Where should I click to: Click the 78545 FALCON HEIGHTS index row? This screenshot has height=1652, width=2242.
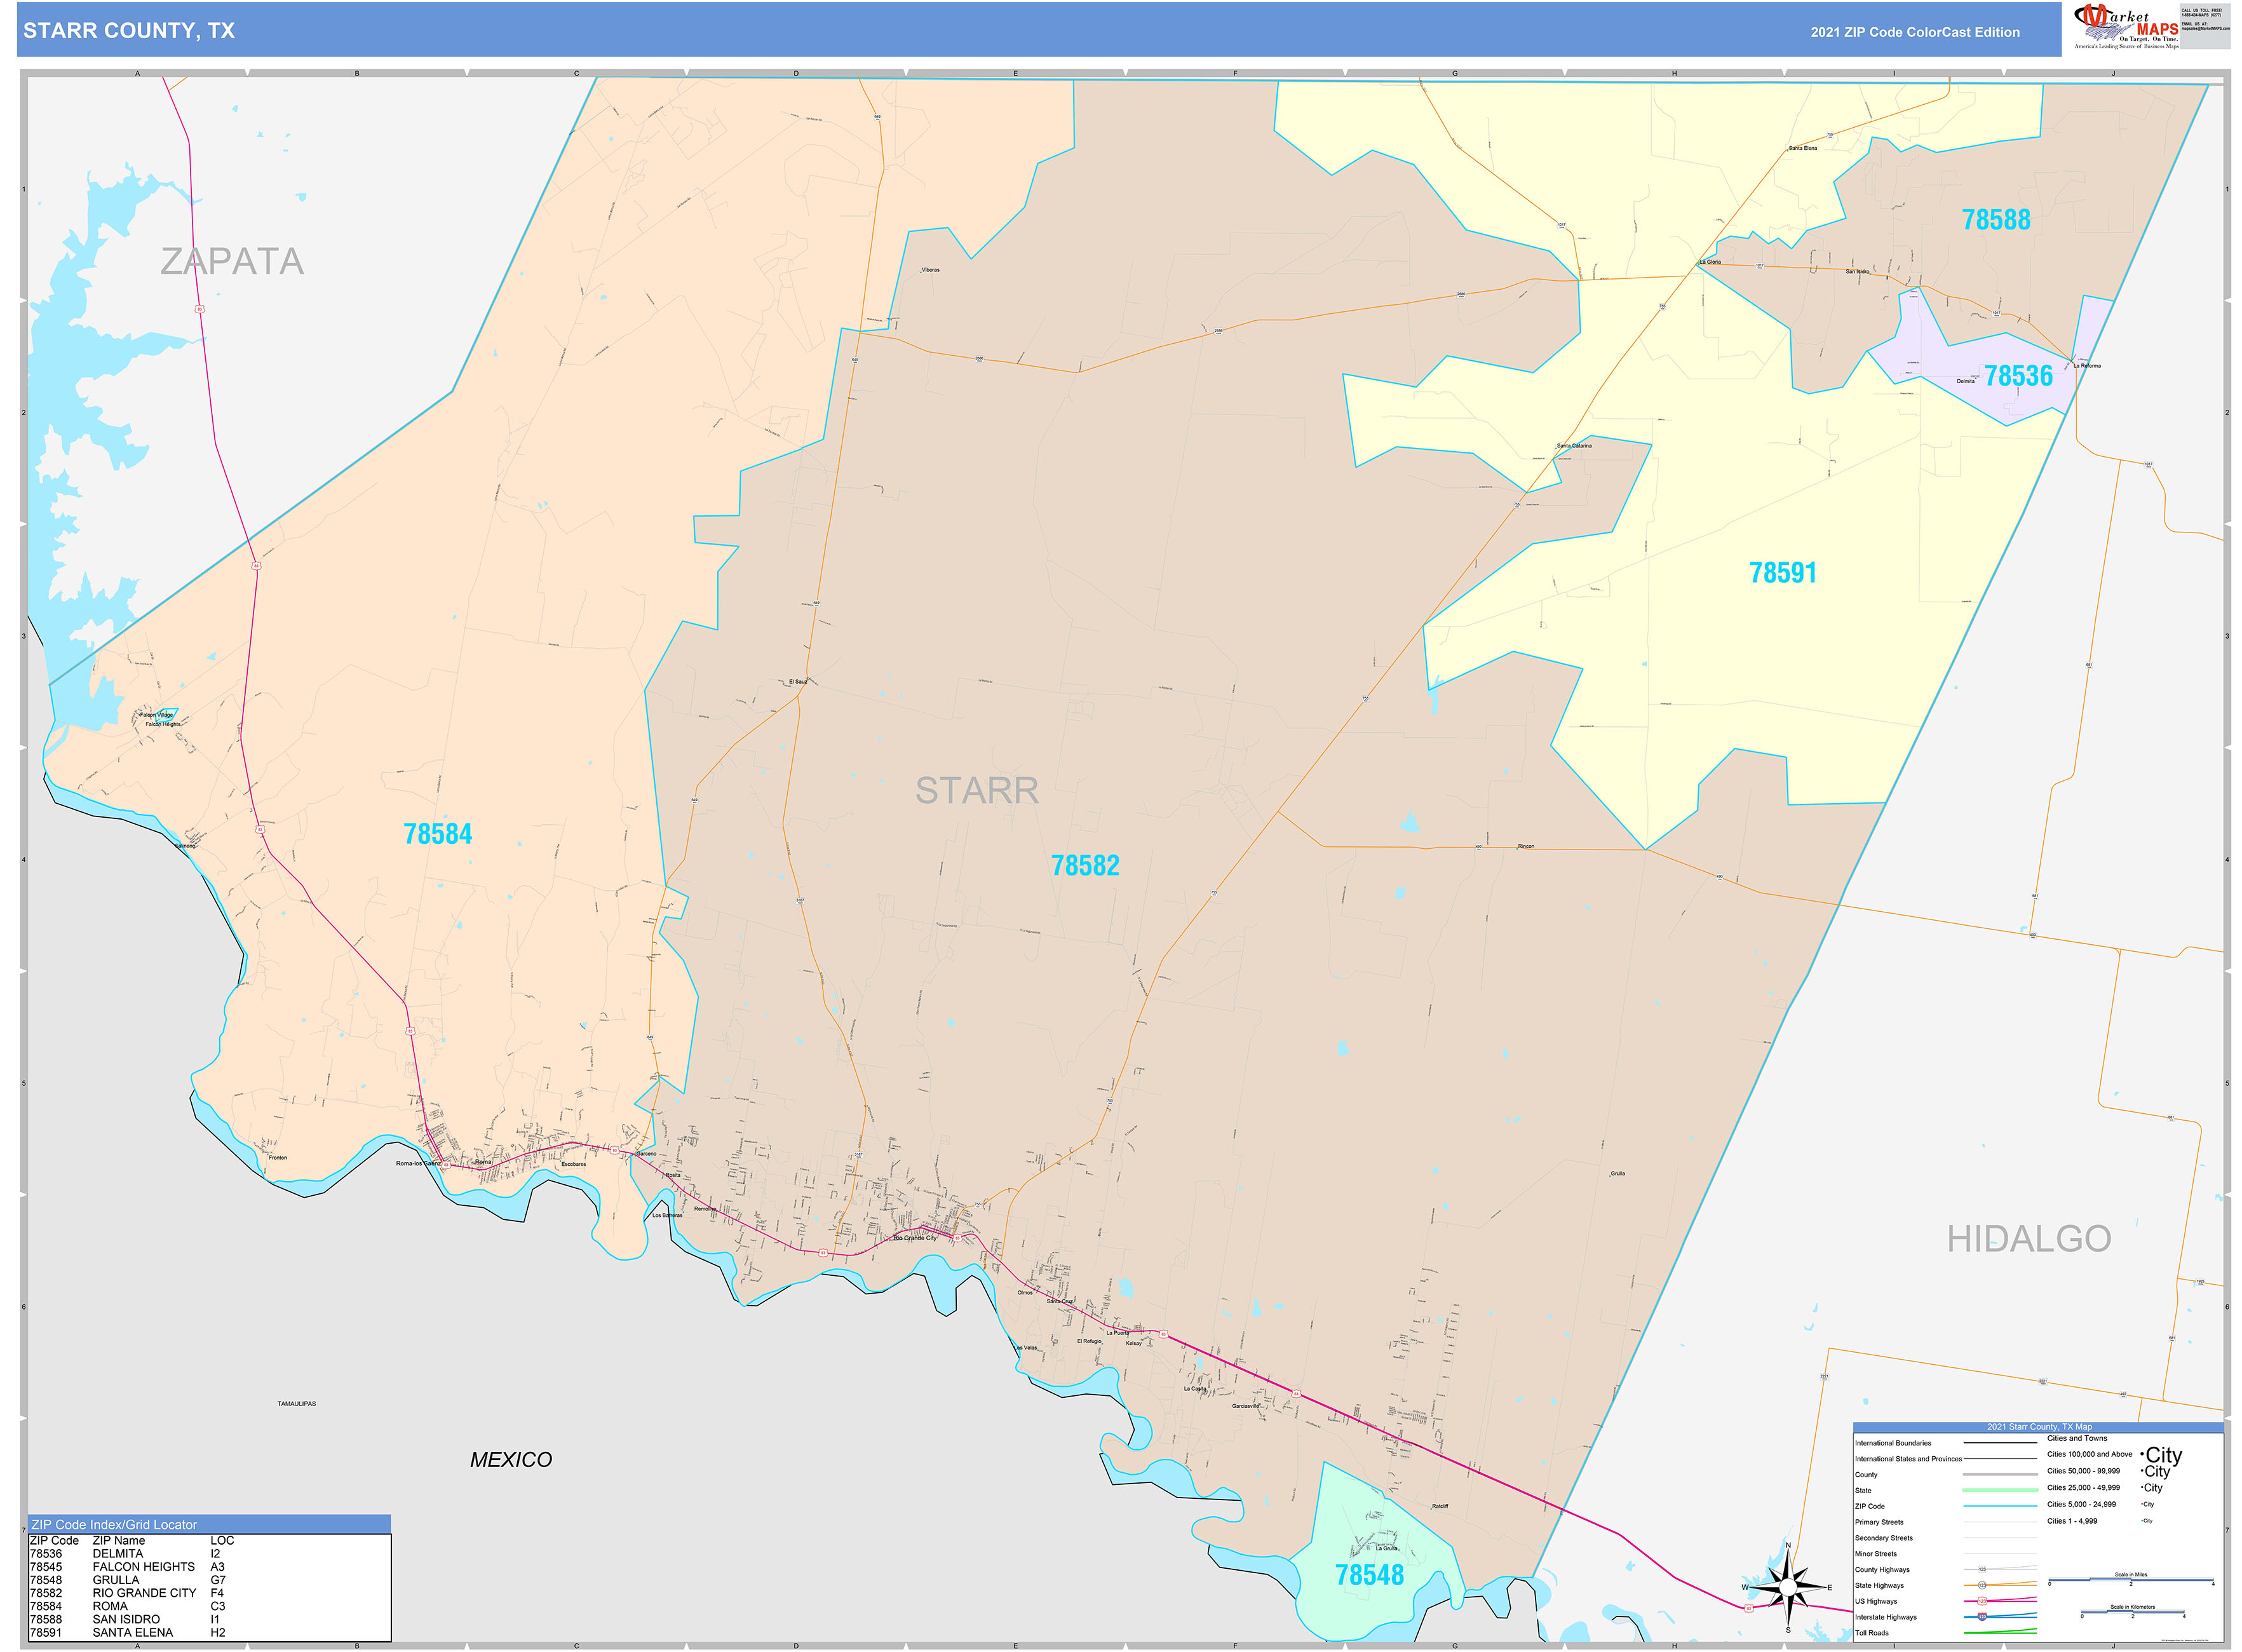pos(129,1567)
